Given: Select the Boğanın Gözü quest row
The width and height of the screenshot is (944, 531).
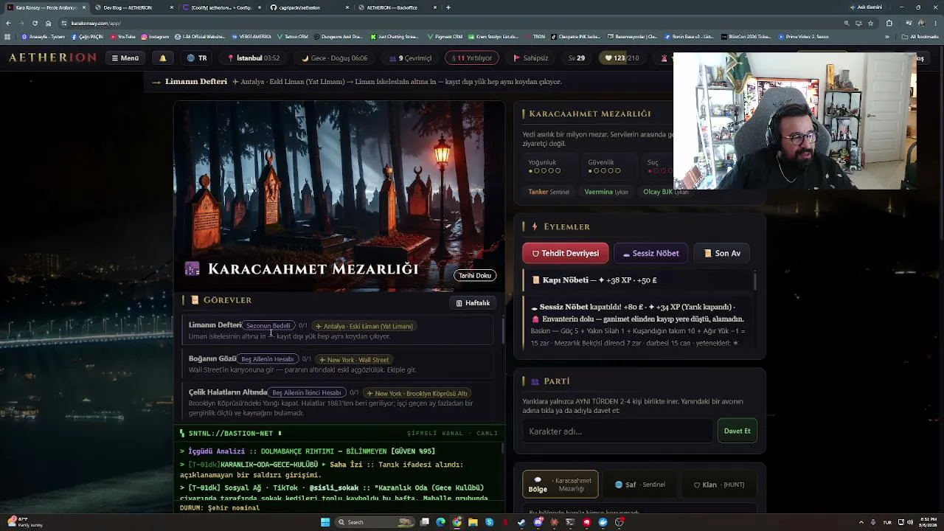Looking at the screenshot, I should click(338, 364).
